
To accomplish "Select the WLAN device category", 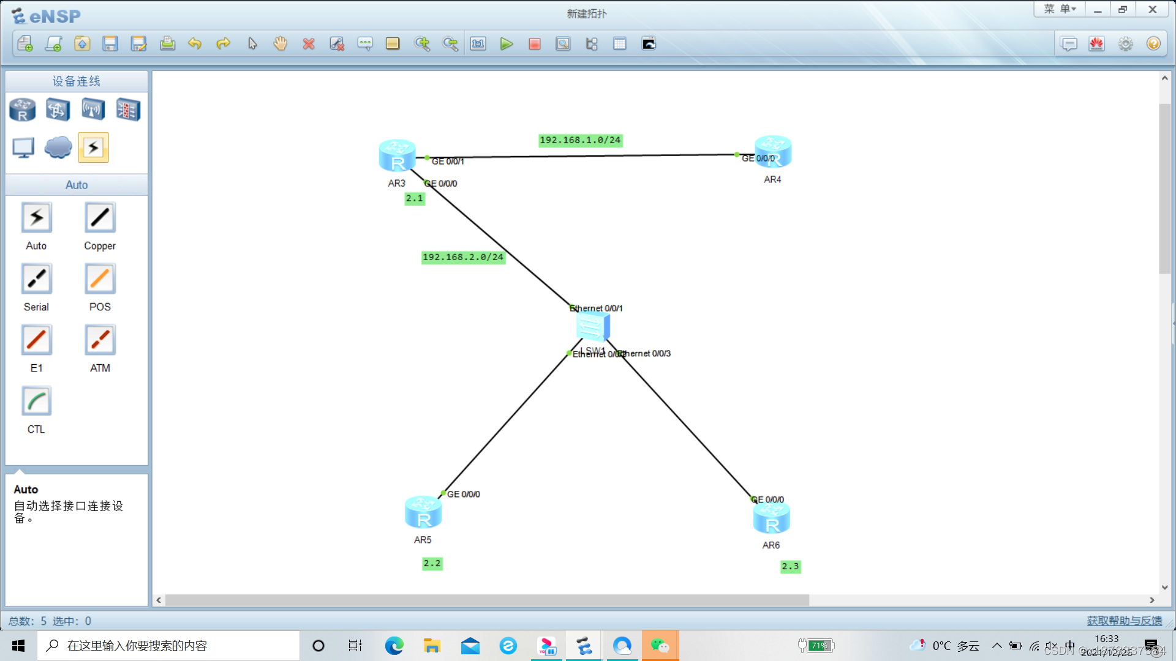I will point(93,110).
